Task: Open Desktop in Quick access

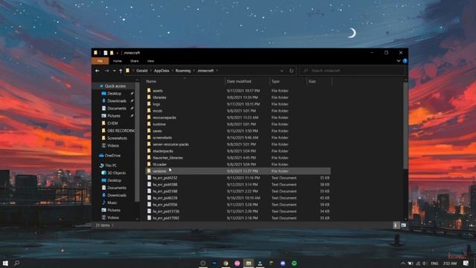Action: [114, 94]
